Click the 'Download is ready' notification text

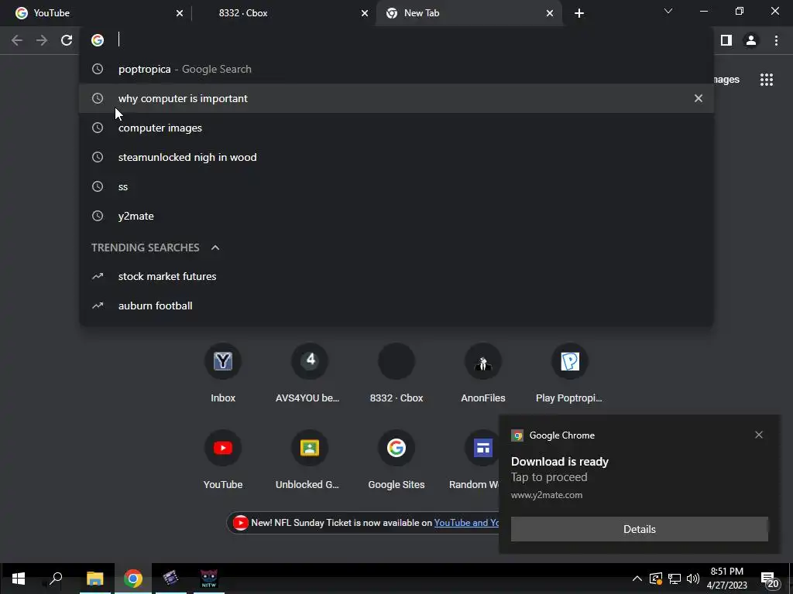559,462
